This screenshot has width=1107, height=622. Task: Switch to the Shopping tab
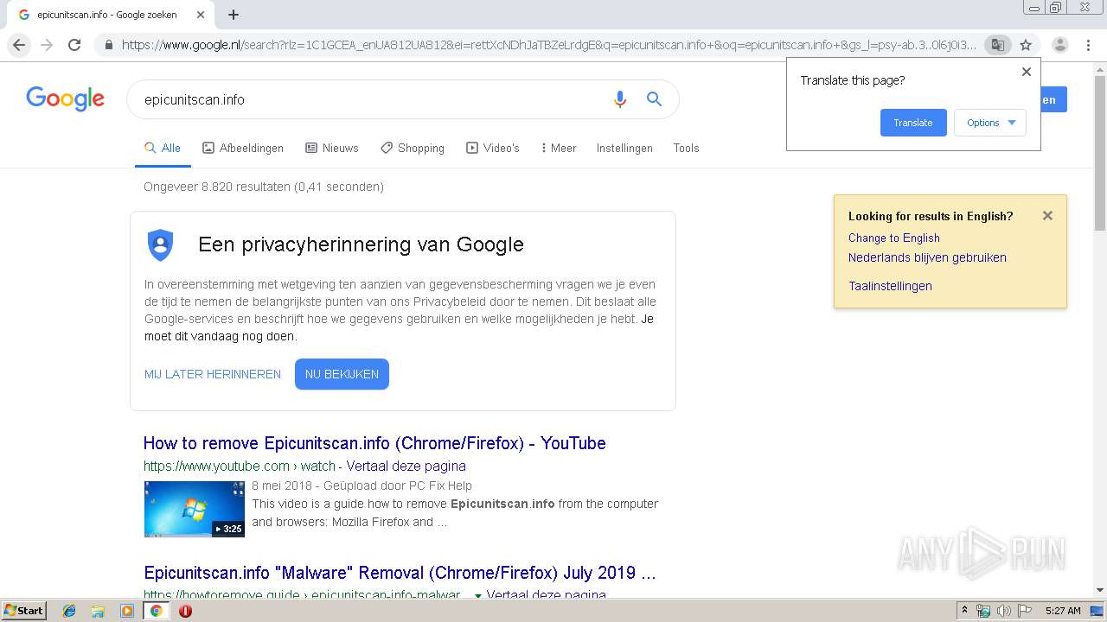click(x=413, y=148)
